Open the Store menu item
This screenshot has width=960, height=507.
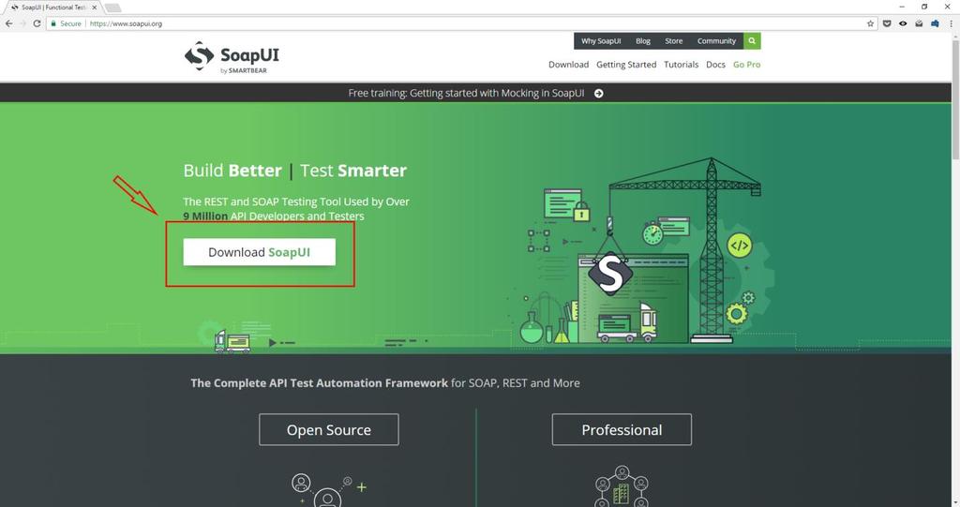pyautogui.click(x=673, y=41)
